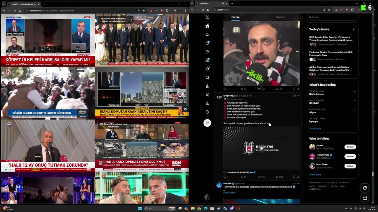The image size is (378, 212).
Task: Click the compose Post button
Action: [207, 123]
